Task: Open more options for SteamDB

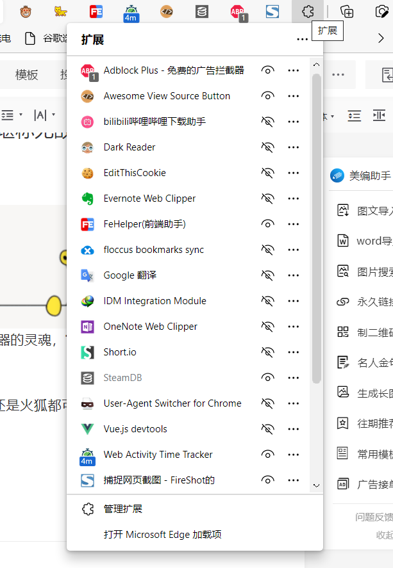Action: [x=293, y=378]
